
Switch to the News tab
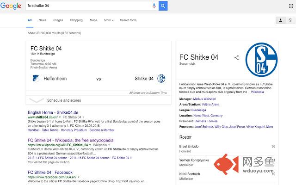pyautogui.click(x=42, y=20)
